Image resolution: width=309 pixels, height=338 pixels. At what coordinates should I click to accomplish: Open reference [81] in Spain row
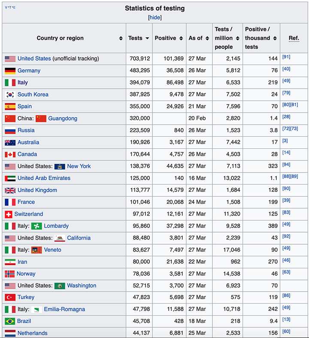coord(294,105)
